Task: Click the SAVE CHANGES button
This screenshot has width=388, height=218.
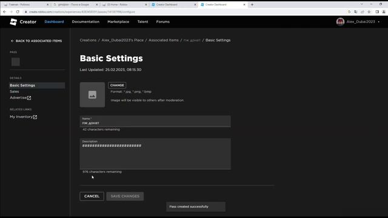Action: pos(125,196)
